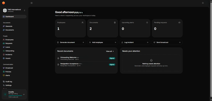
Task: Click the Policies sidebar icon
Action: coord(4,72)
